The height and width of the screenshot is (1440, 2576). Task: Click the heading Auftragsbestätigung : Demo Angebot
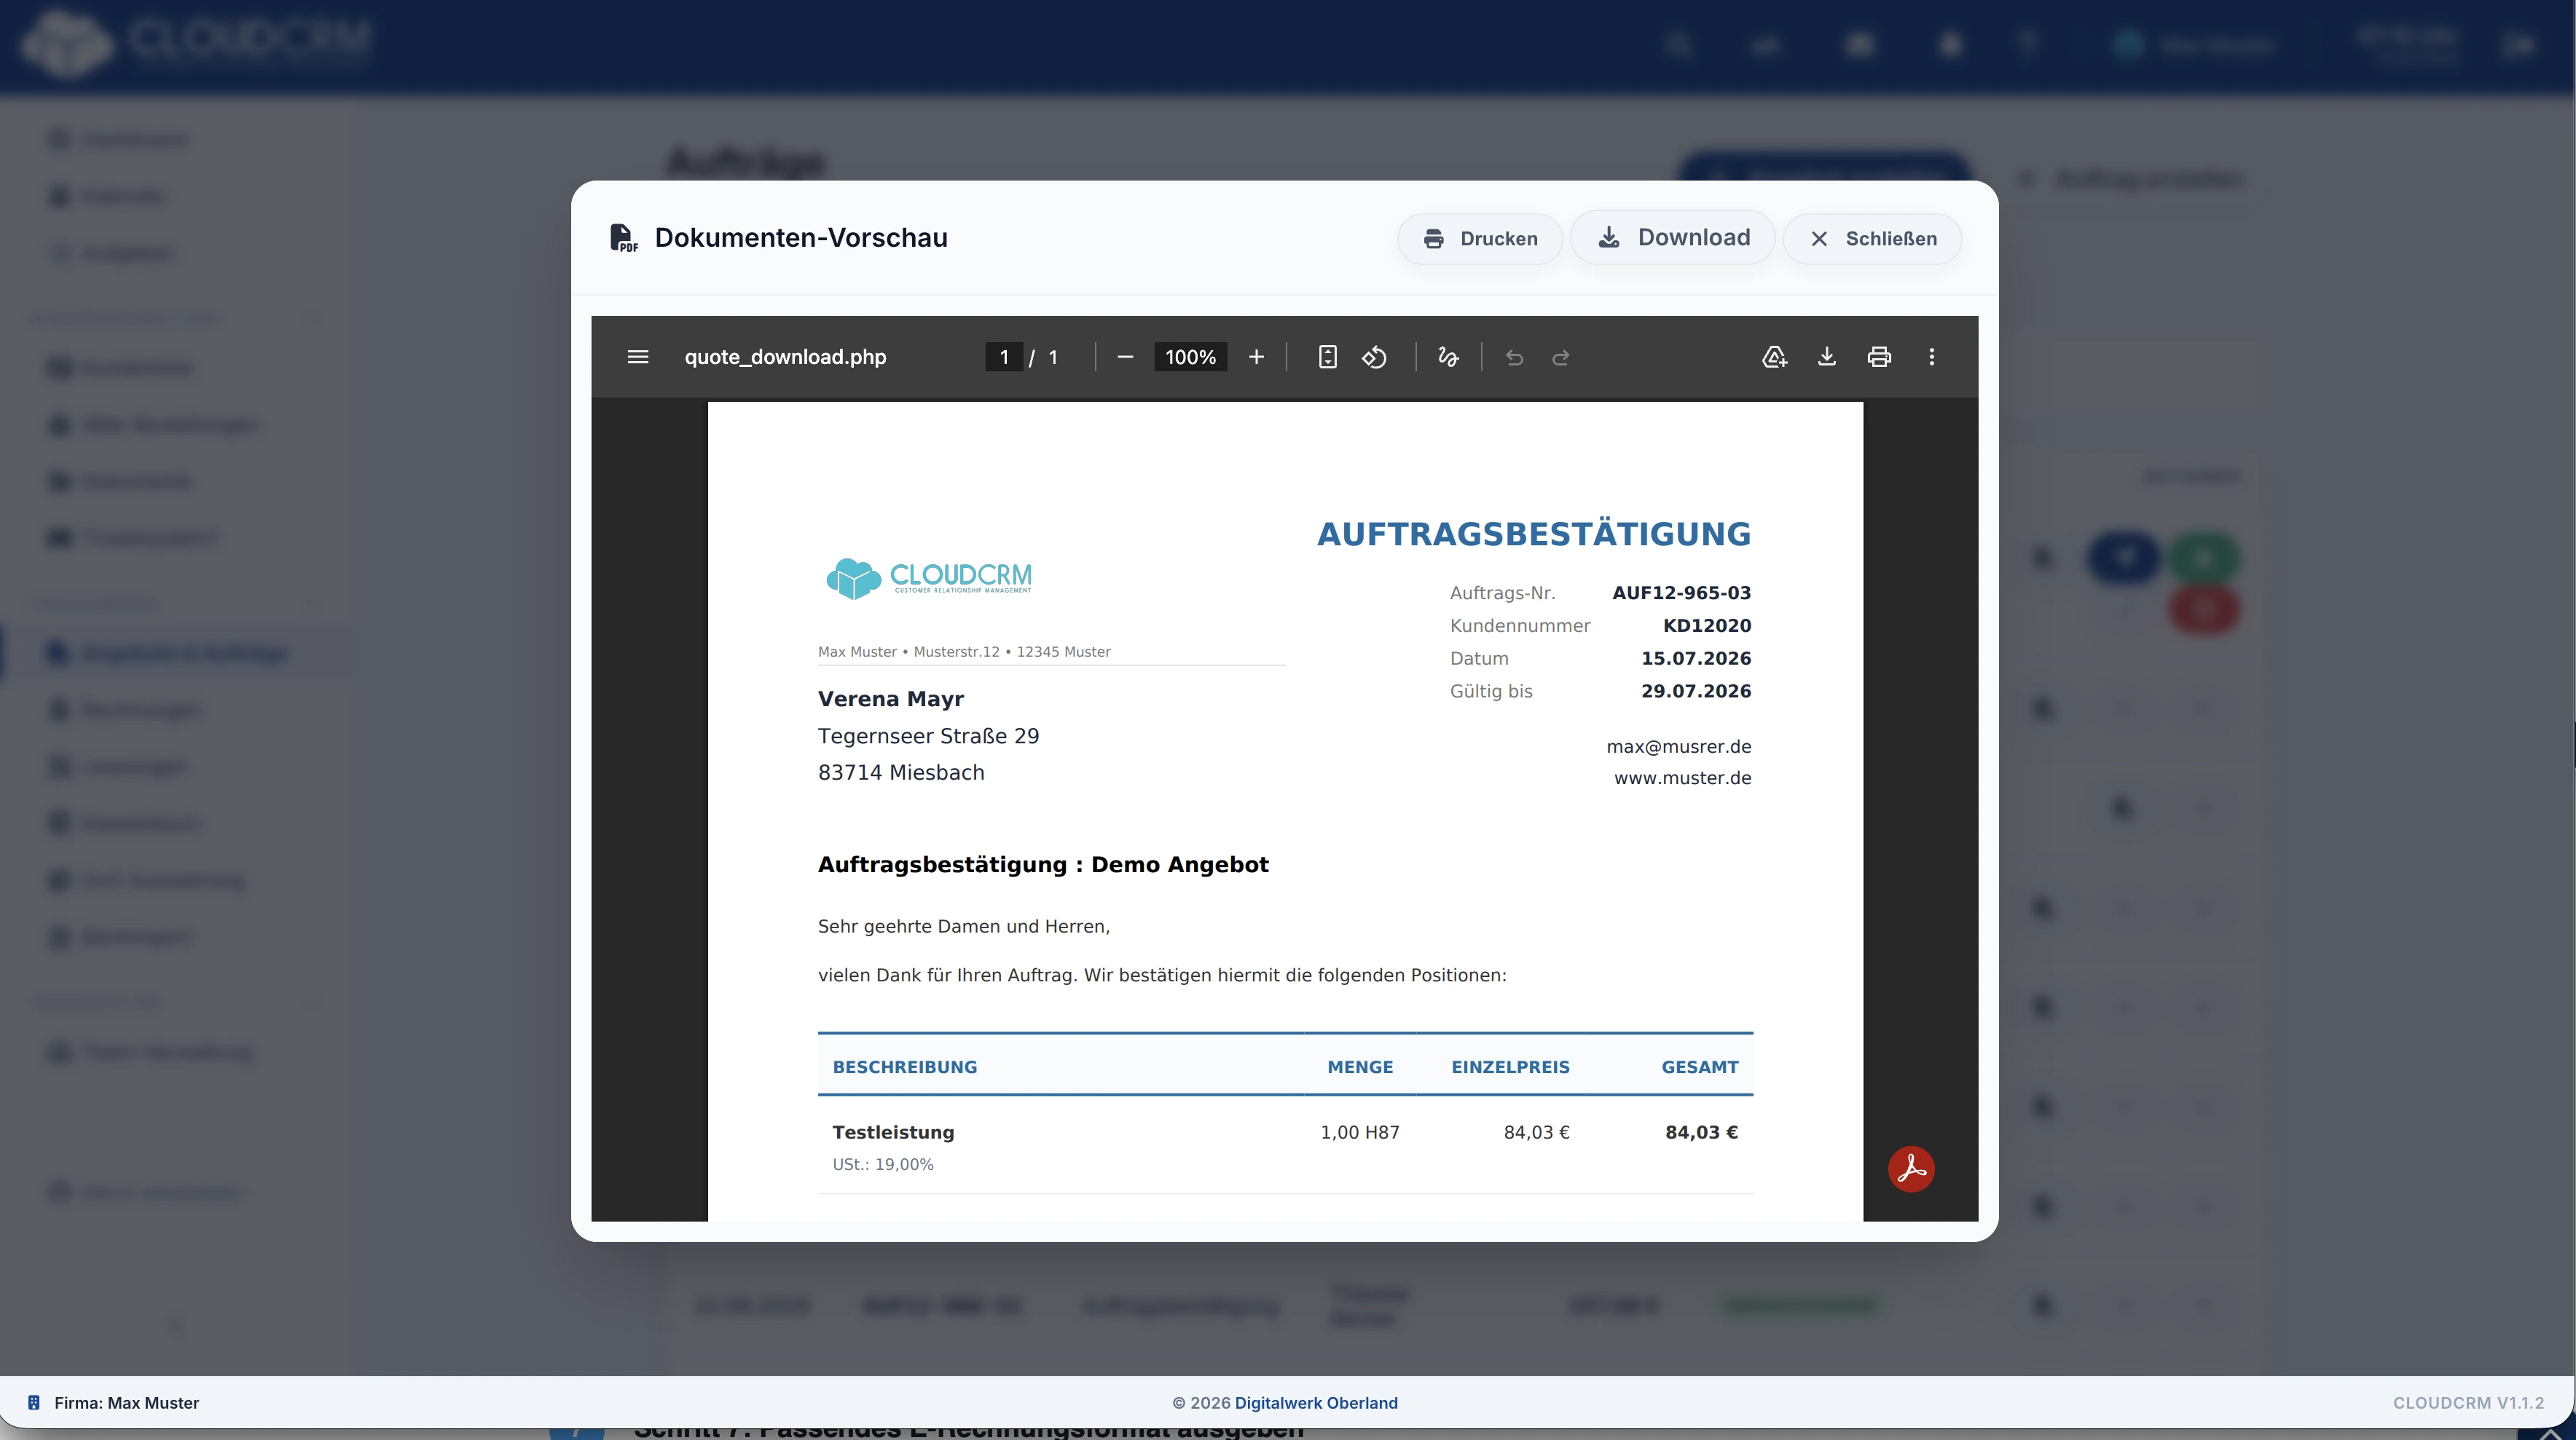point(1043,864)
